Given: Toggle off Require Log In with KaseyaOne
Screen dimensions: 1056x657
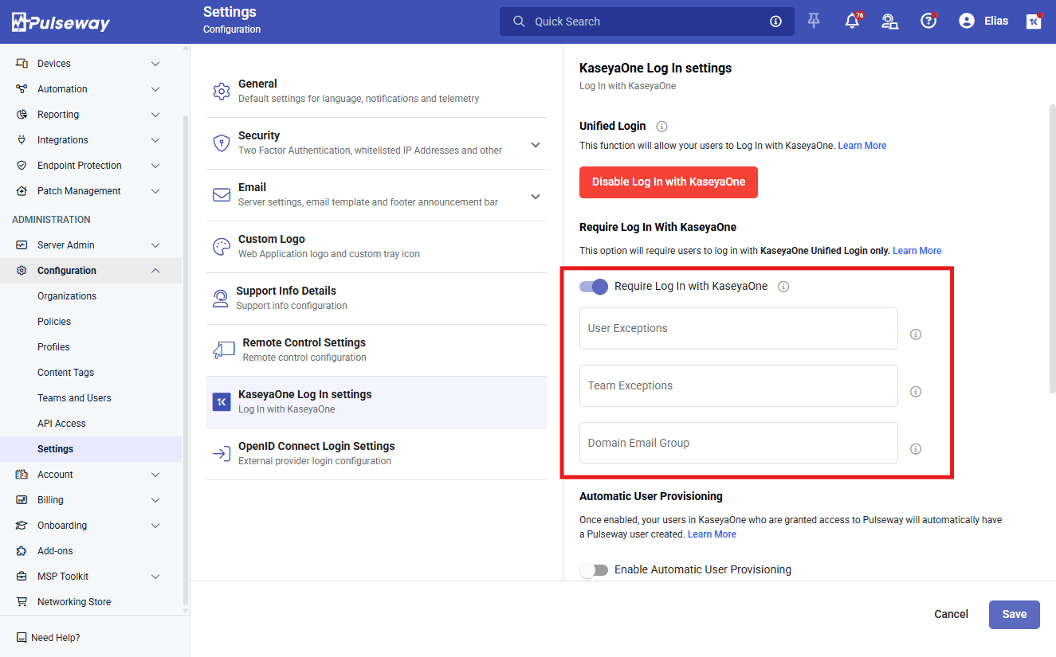Looking at the screenshot, I should [x=594, y=287].
